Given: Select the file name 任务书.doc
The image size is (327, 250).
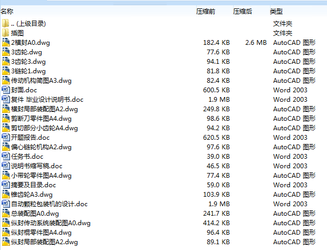Looking at the screenshot, I should pos(27,156).
